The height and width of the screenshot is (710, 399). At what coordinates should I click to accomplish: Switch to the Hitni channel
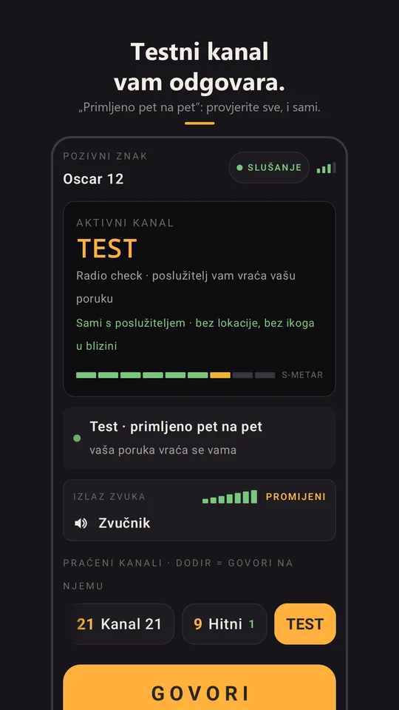[225, 624]
